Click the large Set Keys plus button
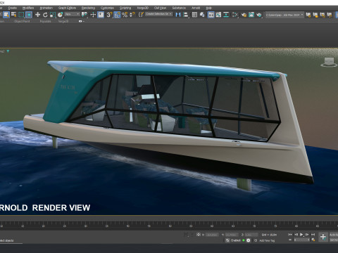 click(x=323, y=237)
